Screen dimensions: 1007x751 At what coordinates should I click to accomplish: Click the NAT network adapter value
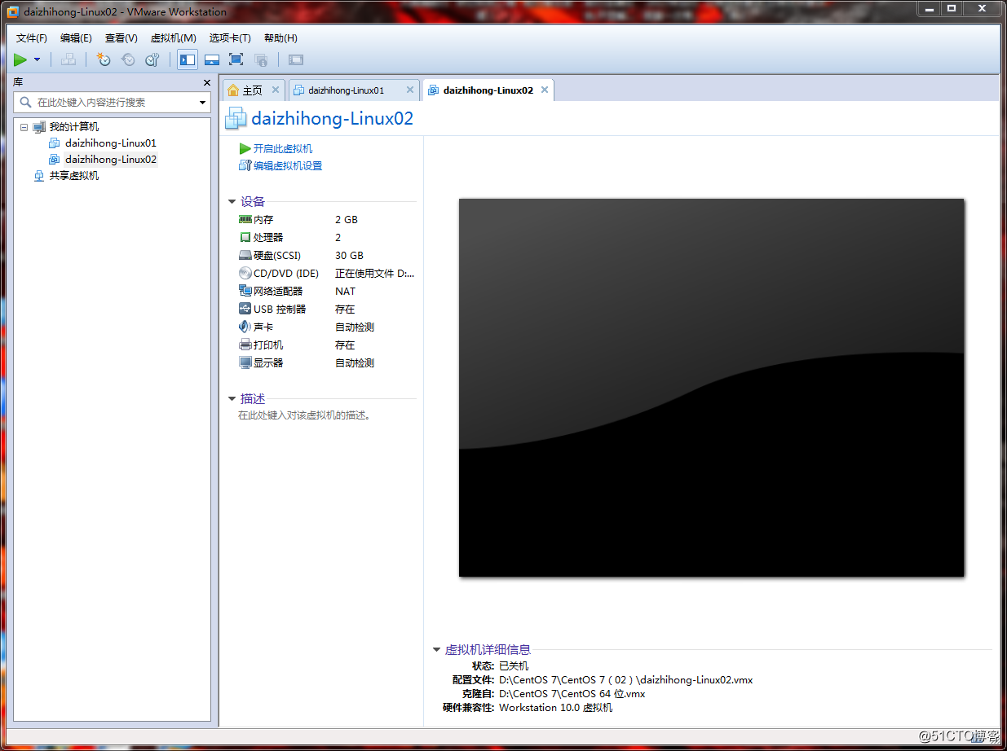(x=345, y=292)
